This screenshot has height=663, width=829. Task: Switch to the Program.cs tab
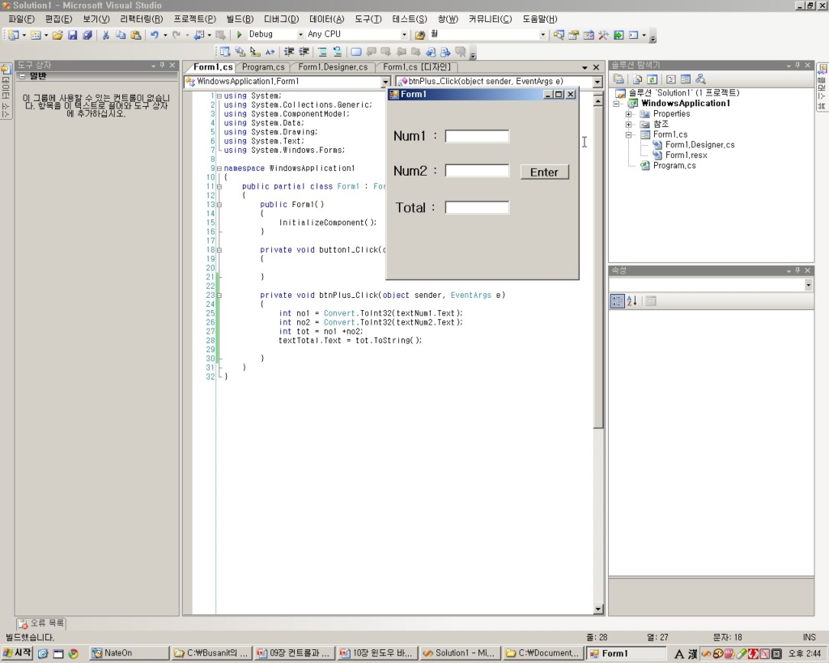click(x=263, y=67)
